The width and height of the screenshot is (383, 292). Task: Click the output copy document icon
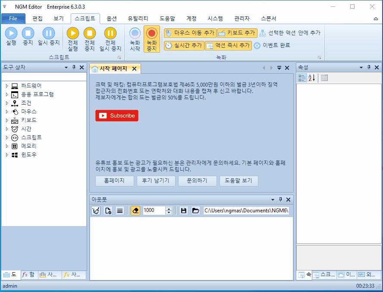coord(108,211)
